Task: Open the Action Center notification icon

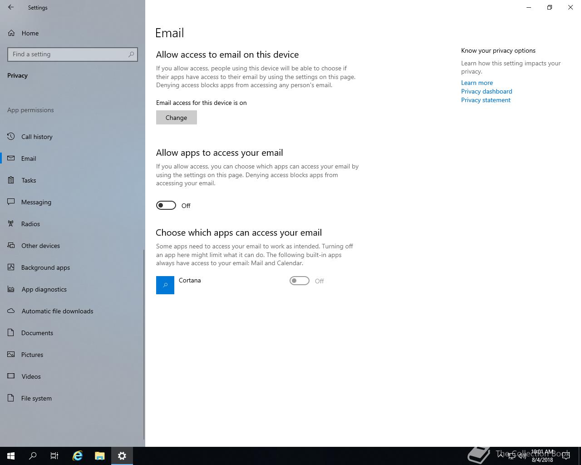Action: (x=566, y=456)
